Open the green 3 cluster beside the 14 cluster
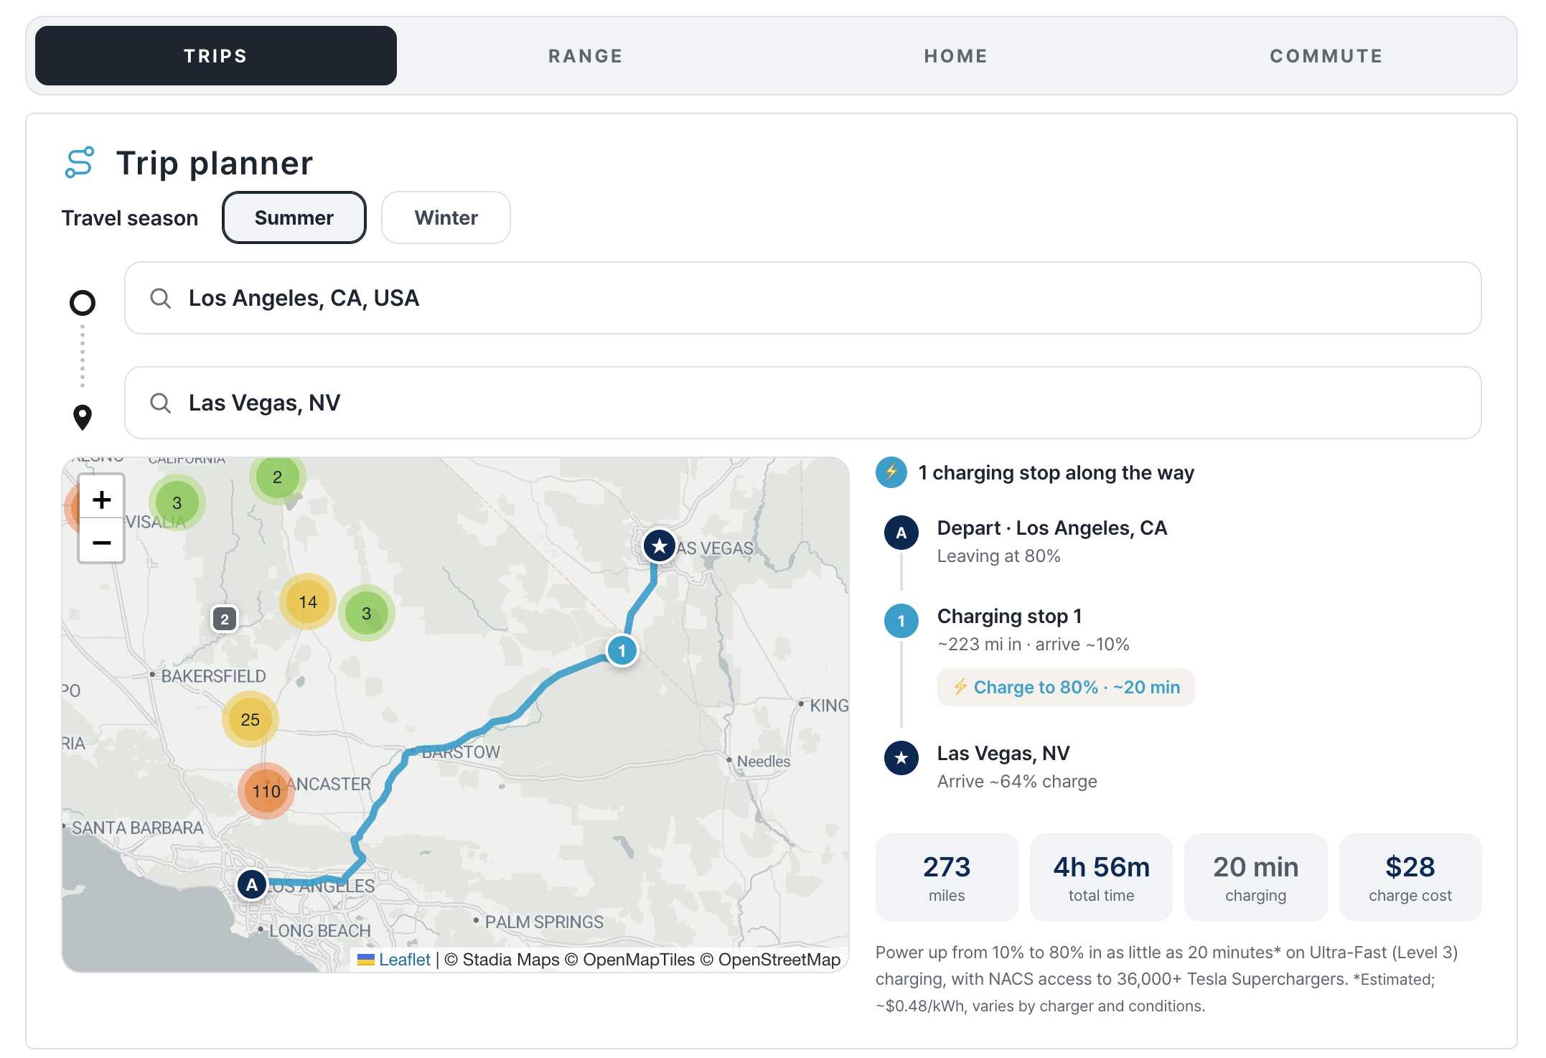This screenshot has height=1058, width=1546. click(367, 613)
